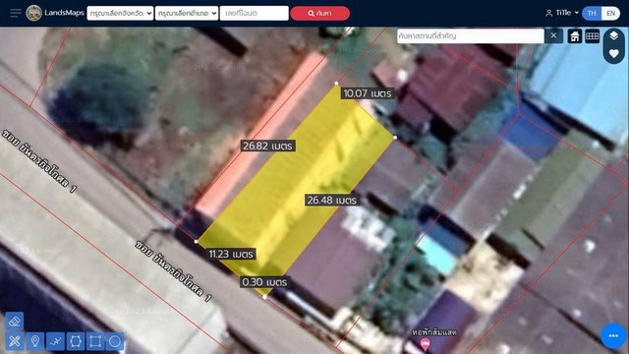
Task: Select the map pin marker tool
Action: coord(35,341)
